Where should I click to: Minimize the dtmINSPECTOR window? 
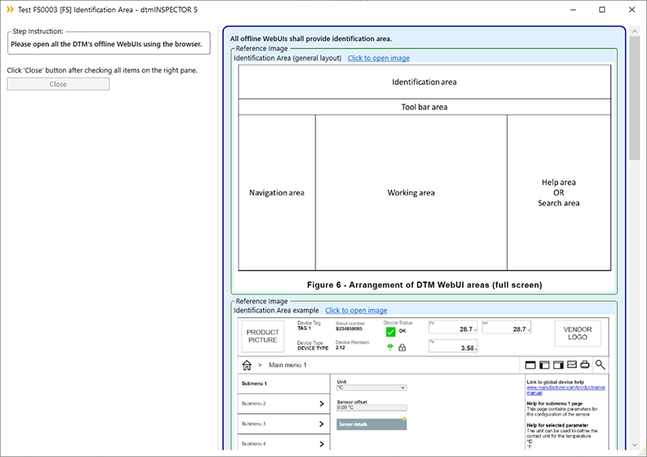click(x=573, y=10)
